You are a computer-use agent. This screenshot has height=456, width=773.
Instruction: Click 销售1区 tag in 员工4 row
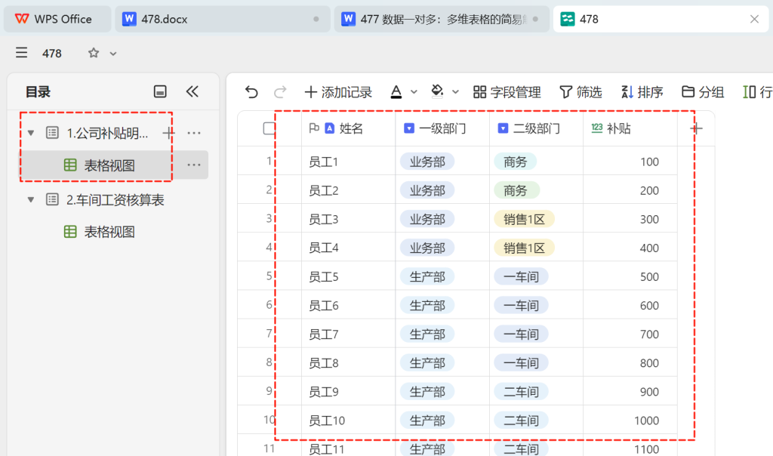524,248
